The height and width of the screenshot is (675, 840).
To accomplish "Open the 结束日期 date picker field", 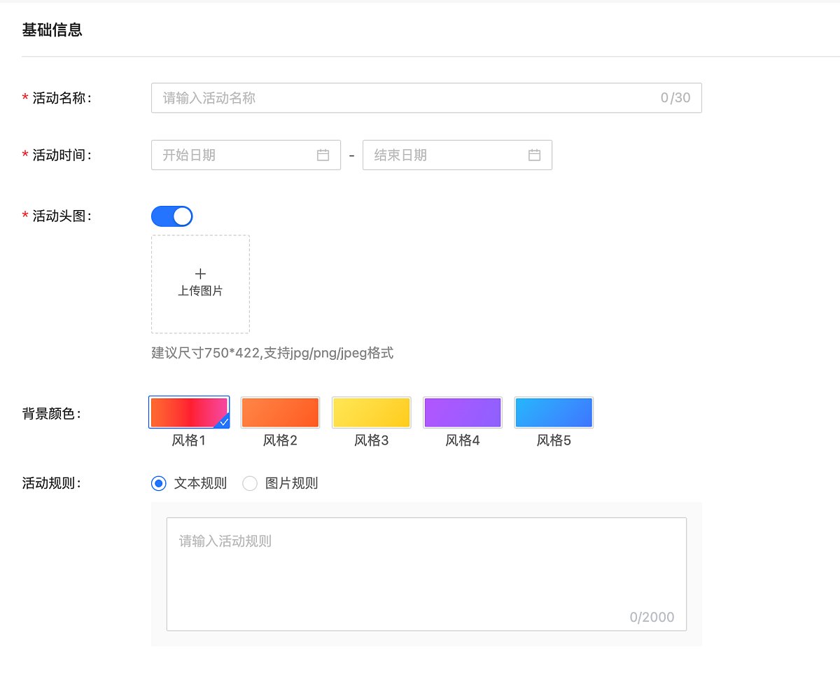I will point(457,155).
